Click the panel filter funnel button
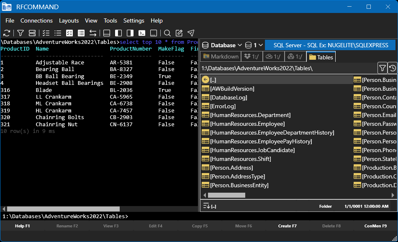This screenshot has height=242, width=398. pos(382,68)
